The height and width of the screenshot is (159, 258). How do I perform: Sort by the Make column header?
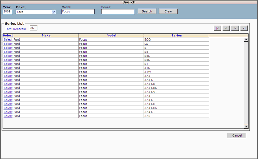point(46,35)
